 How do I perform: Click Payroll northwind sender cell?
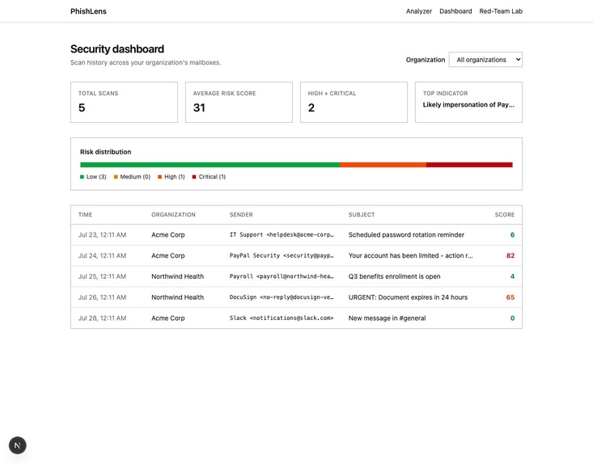pos(282,276)
